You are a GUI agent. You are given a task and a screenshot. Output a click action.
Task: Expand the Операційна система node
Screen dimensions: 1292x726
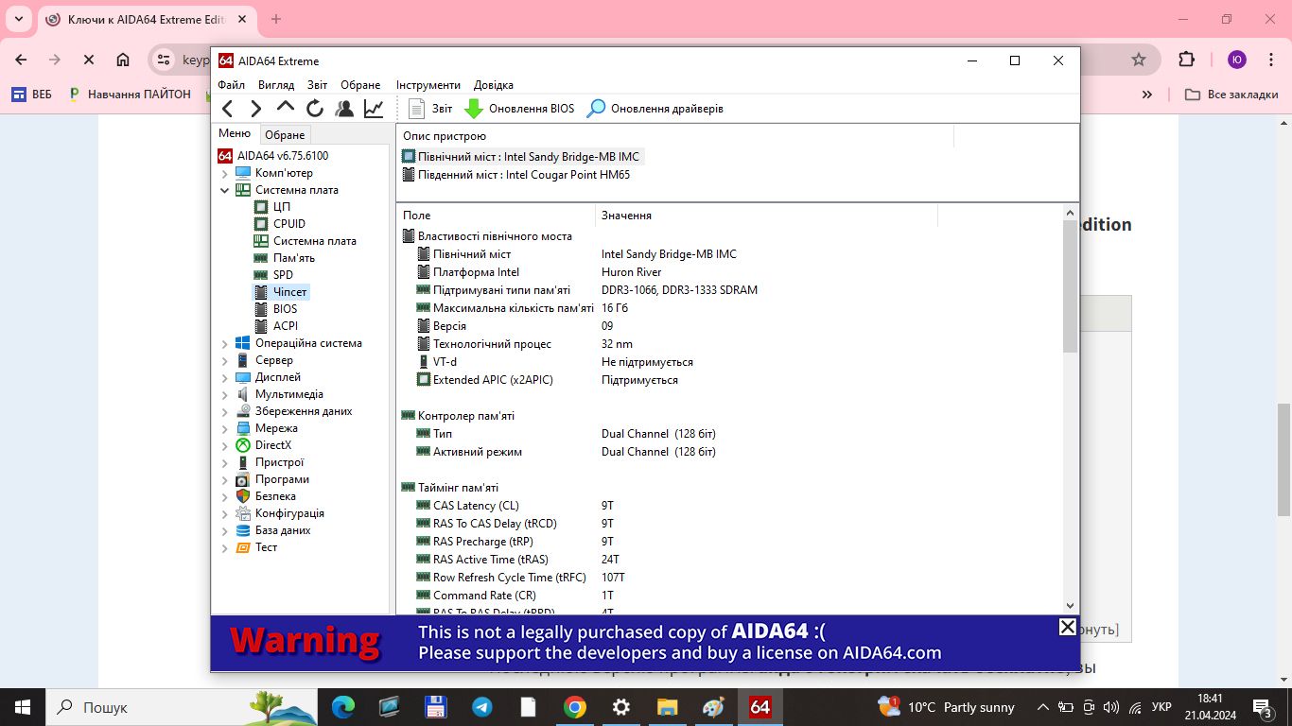(225, 344)
